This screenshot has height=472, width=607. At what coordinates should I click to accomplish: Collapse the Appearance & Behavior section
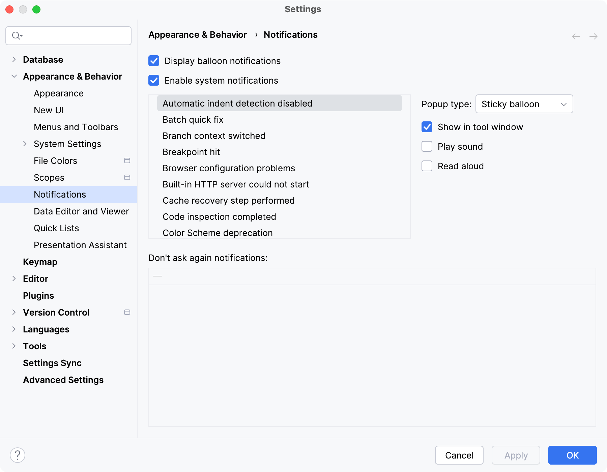[x=14, y=76]
